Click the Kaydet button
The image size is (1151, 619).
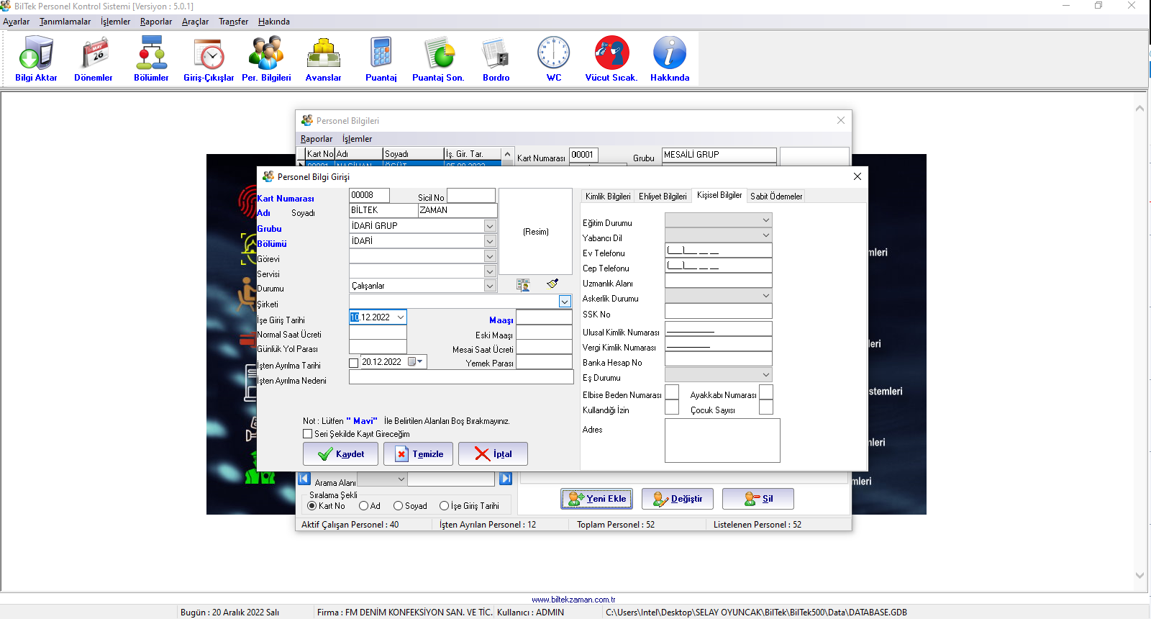340,454
